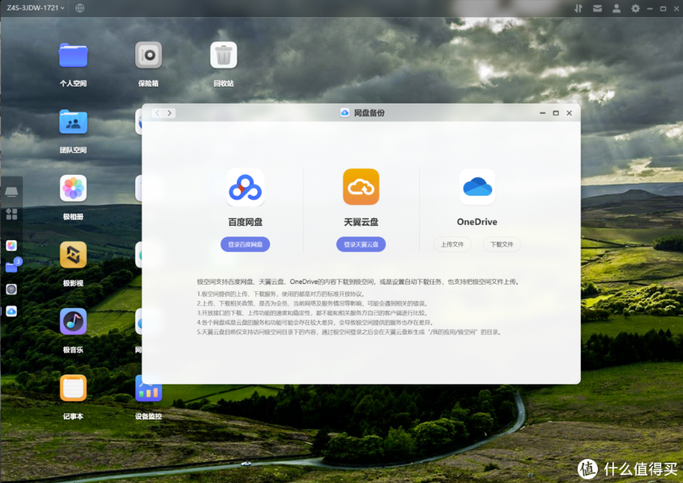Expand the Z4S-3JDW-1721 device dropdown

tap(36, 8)
